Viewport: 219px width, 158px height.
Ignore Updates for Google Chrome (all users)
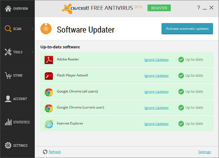point(156,92)
